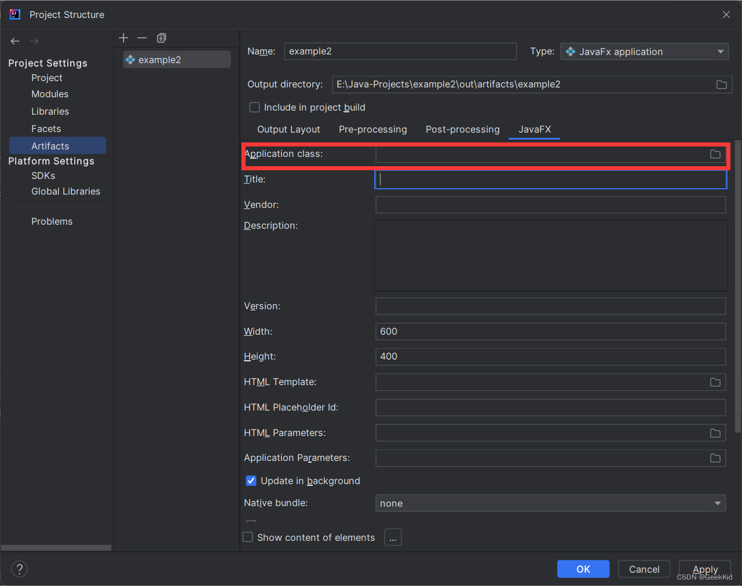
Task: Browse for Output directory folder
Action: [x=721, y=85]
